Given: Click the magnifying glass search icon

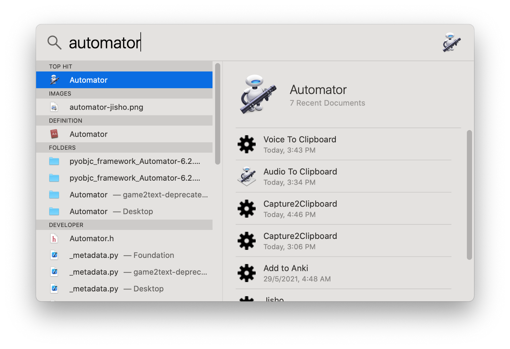Looking at the screenshot, I should [54, 43].
